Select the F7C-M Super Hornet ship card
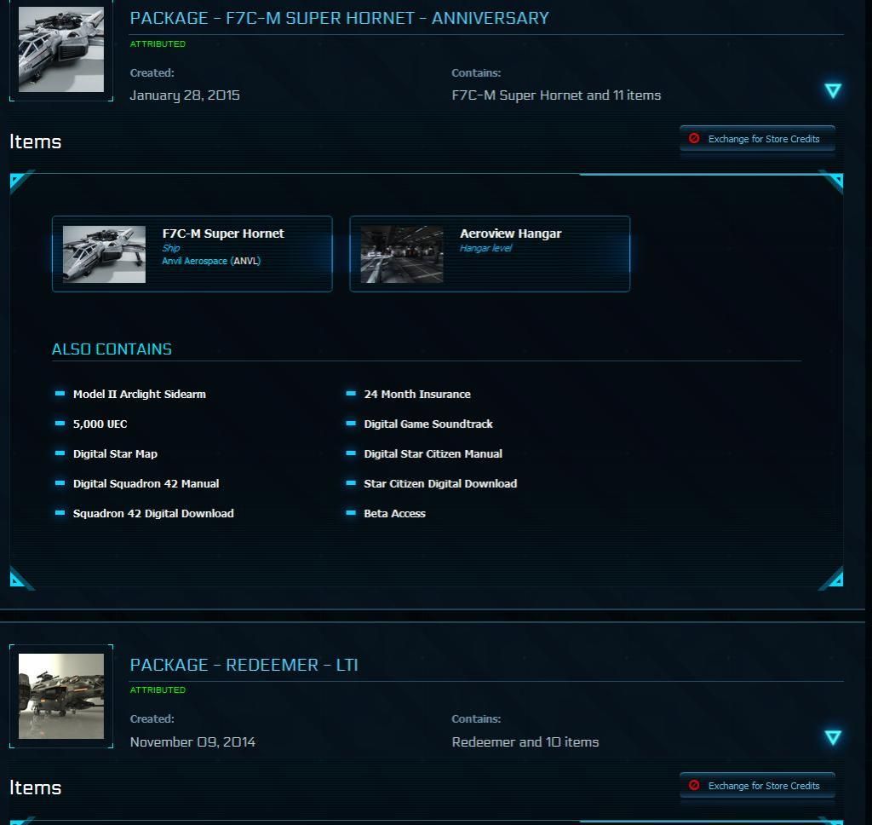This screenshot has width=872, height=825. (x=192, y=254)
